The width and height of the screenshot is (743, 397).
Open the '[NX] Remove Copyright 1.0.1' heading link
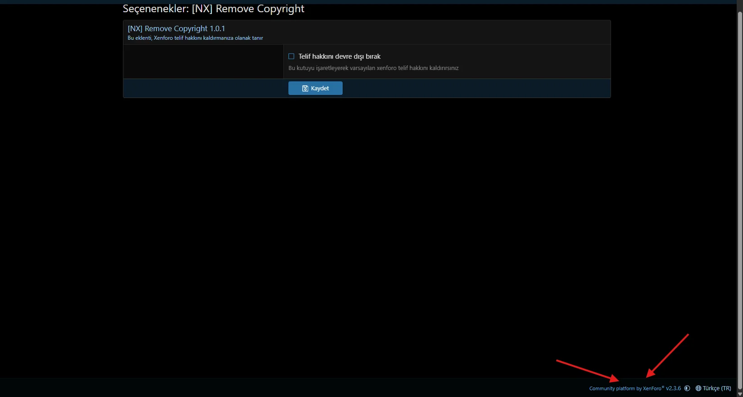click(x=176, y=28)
